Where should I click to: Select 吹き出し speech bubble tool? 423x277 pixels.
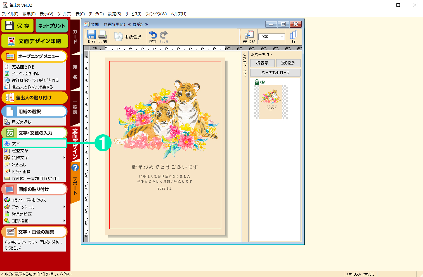coord(19,164)
